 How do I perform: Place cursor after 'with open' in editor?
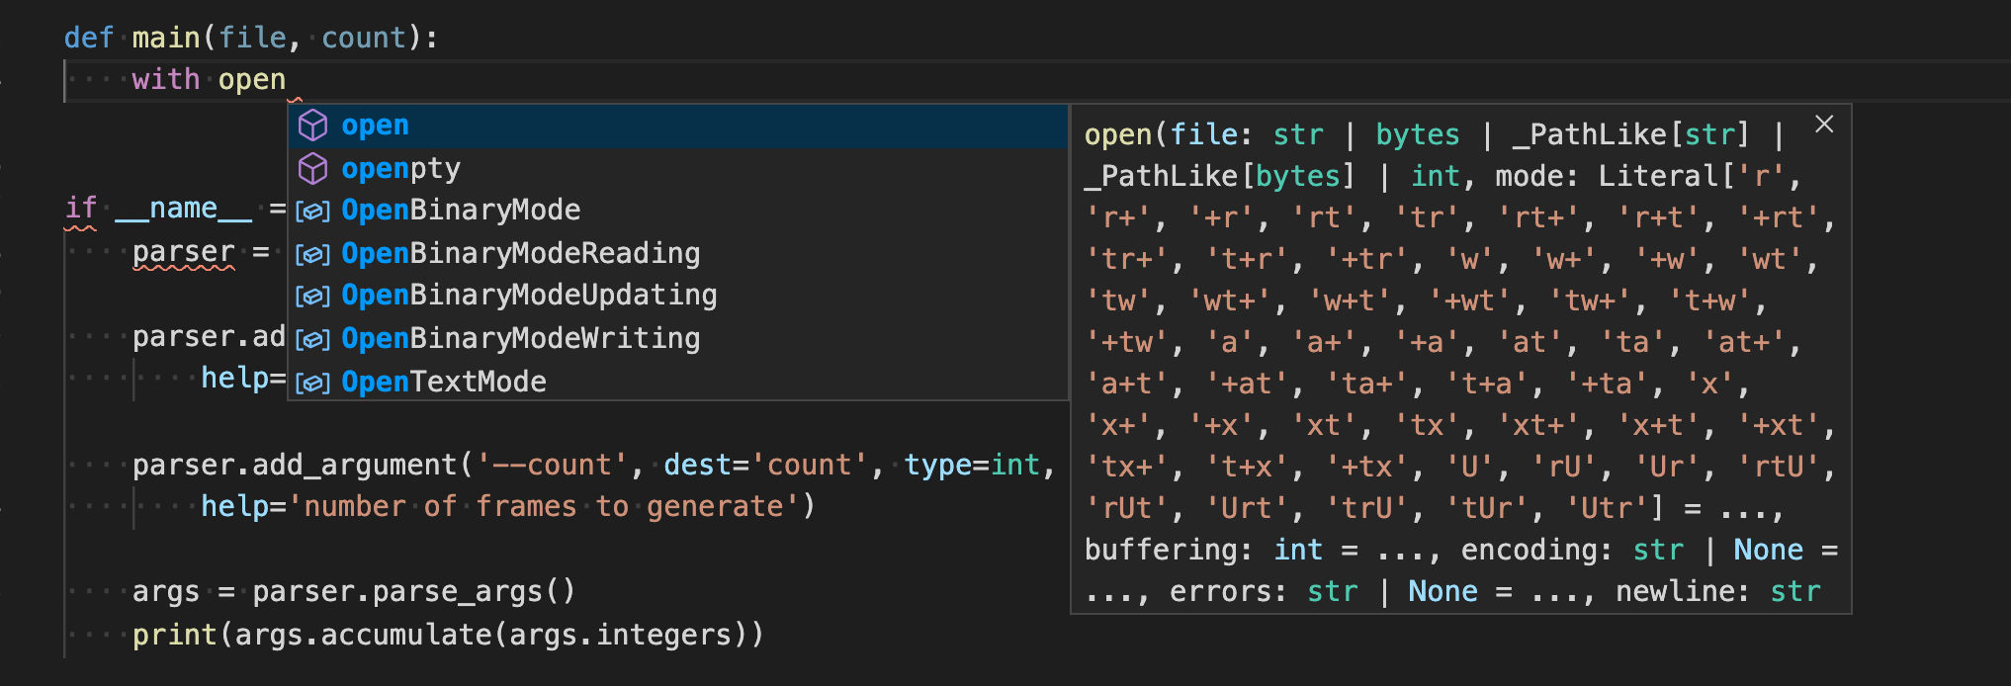point(287,79)
